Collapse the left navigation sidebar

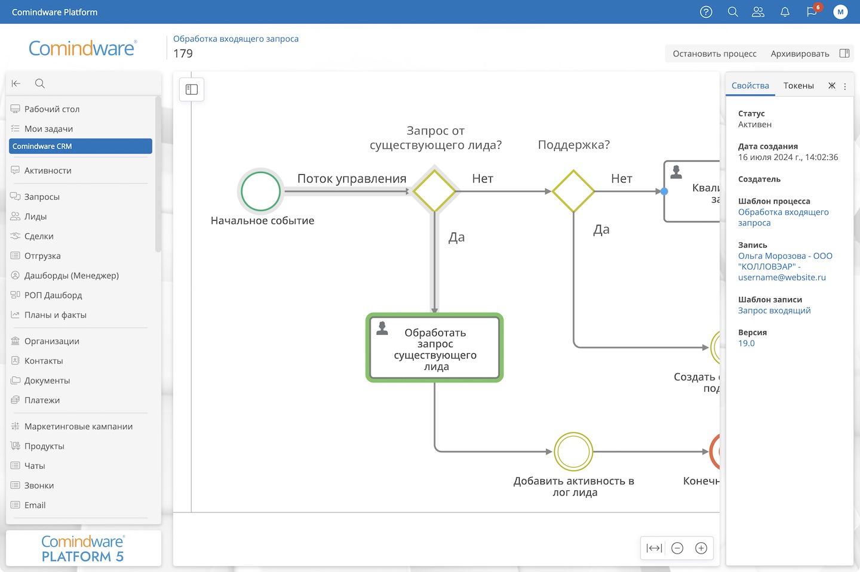point(16,84)
